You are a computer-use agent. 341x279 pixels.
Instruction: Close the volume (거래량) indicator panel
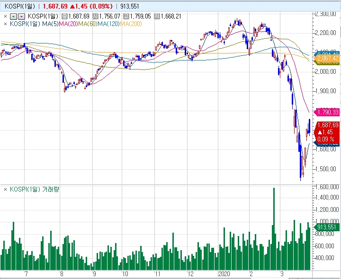tap(5, 189)
